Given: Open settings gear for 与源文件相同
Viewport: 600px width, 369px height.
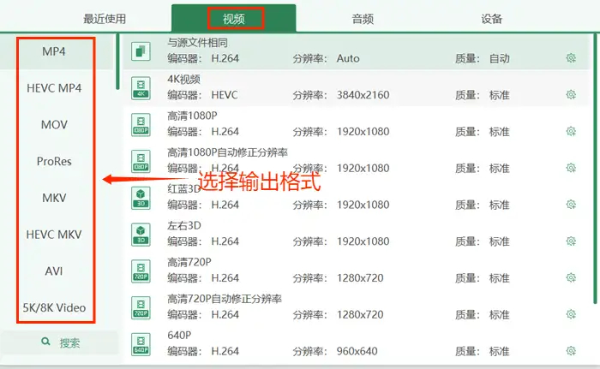Looking at the screenshot, I should (x=571, y=58).
